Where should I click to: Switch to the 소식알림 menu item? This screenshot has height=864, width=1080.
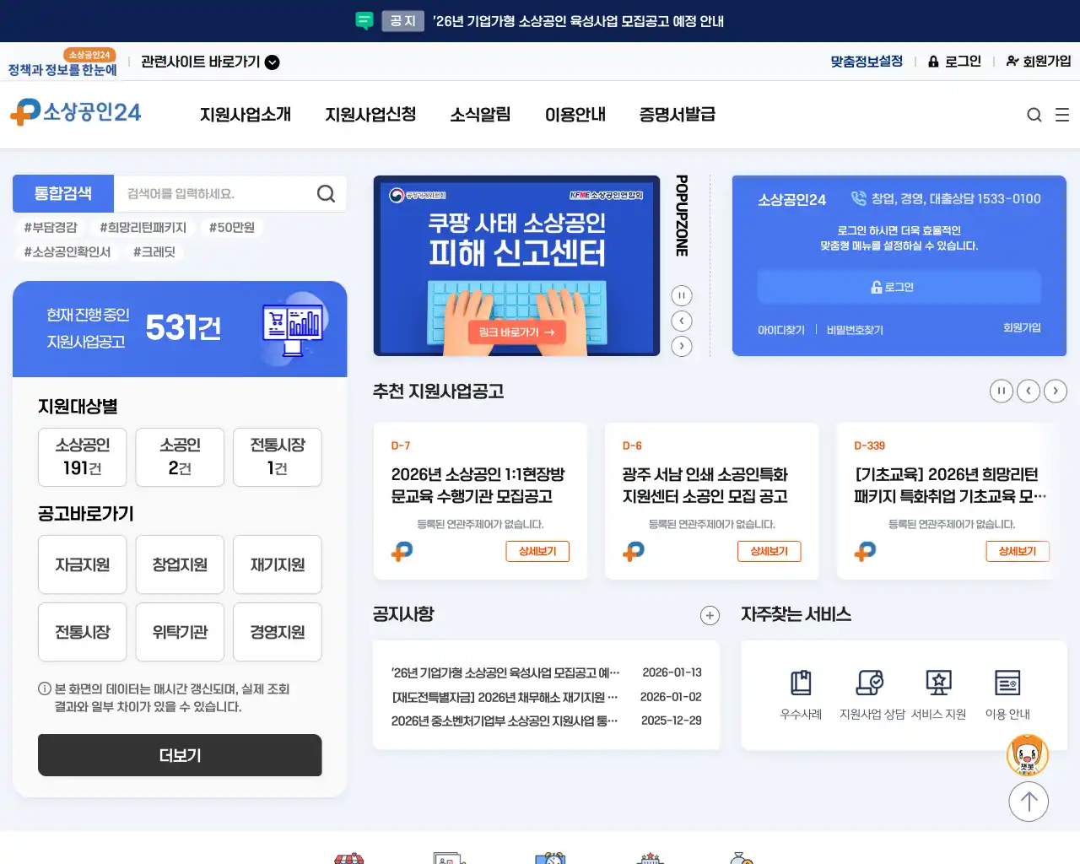coord(479,115)
